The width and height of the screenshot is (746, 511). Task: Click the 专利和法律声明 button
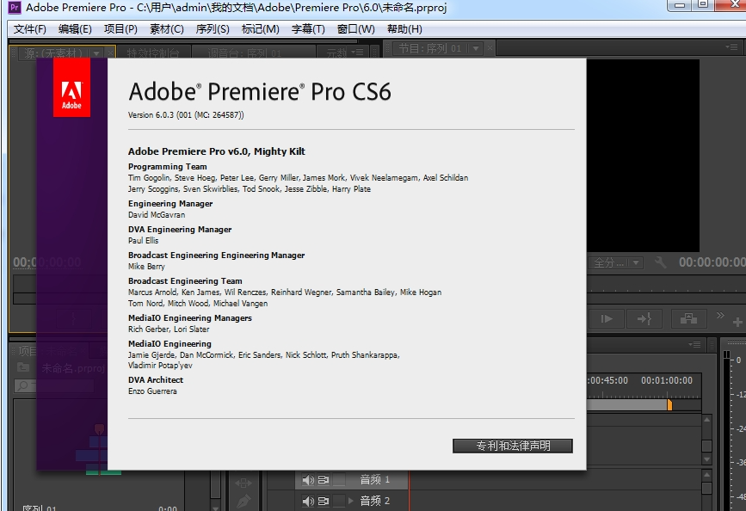click(513, 446)
